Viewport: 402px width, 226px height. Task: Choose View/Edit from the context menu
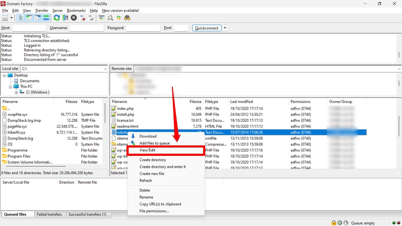tap(147, 150)
